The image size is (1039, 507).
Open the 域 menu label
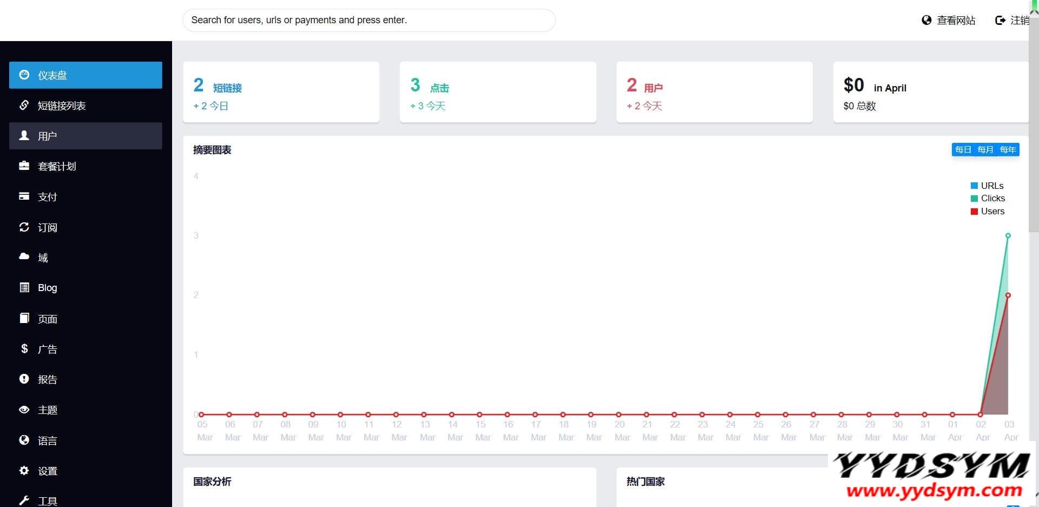point(43,258)
